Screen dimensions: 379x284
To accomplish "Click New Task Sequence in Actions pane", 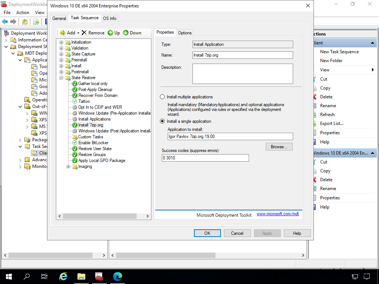I will pos(339,52).
